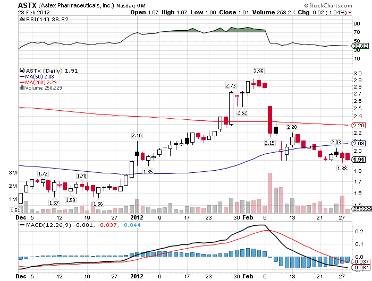Click the tall white candle under the 2.73 label
The height and width of the screenshot is (281, 372).
tap(231, 108)
